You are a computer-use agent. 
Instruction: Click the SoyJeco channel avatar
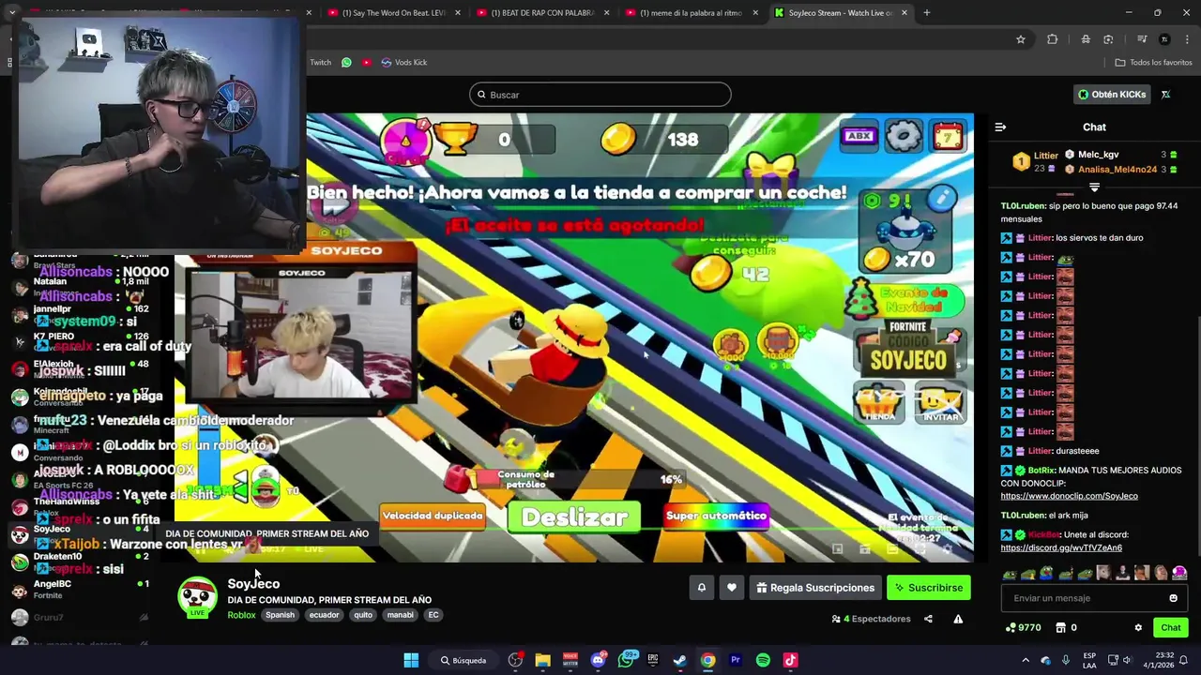(197, 597)
